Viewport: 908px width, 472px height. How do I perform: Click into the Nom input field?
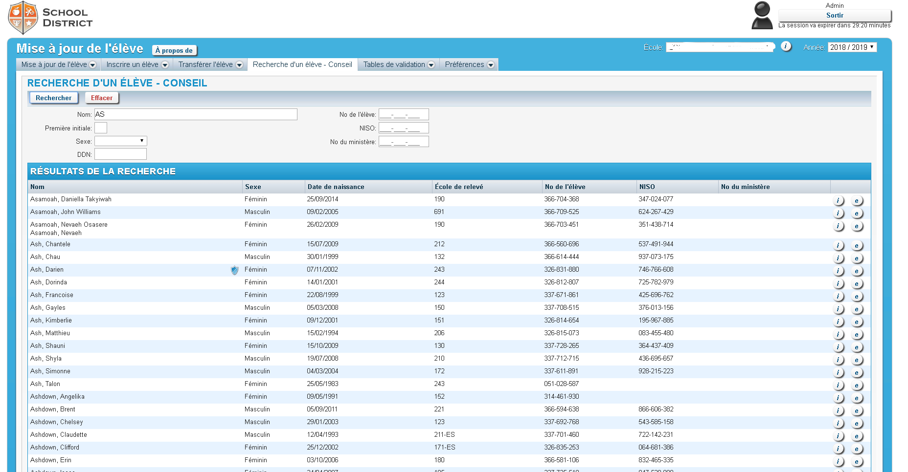pos(196,114)
